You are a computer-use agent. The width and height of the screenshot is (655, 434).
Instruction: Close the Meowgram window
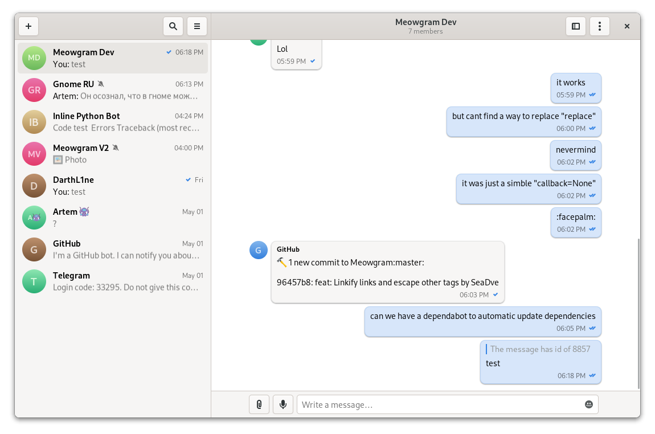click(x=627, y=26)
